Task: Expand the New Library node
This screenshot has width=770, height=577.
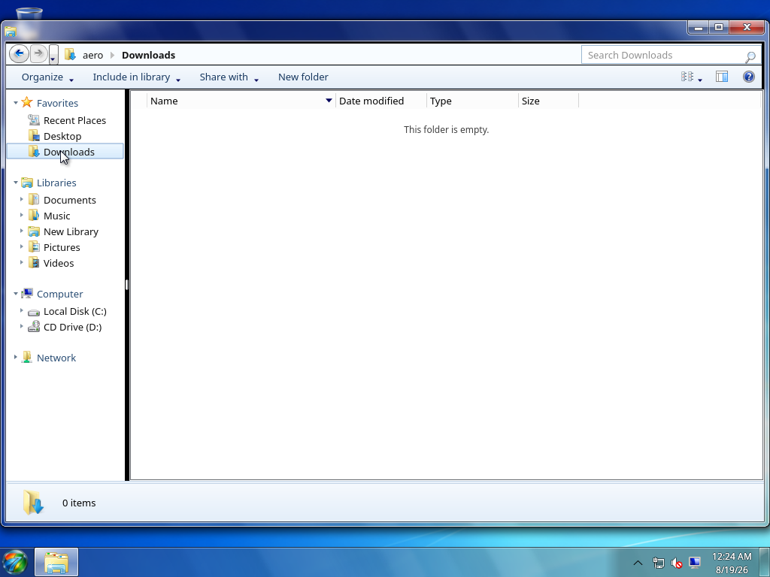Action: click(22, 231)
